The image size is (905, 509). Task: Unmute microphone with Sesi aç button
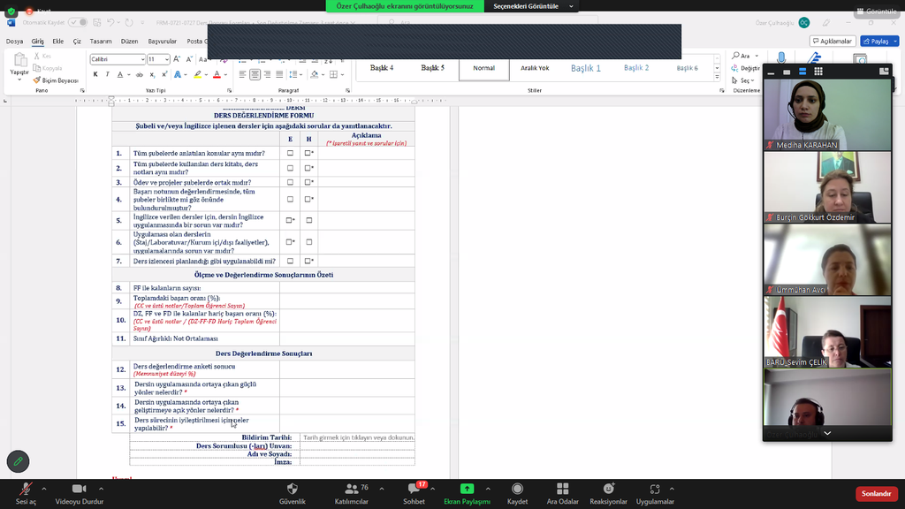click(x=26, y=490)
